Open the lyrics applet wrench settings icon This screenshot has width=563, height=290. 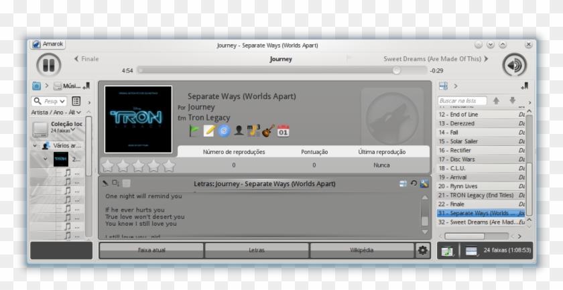[x=424, y=184]
